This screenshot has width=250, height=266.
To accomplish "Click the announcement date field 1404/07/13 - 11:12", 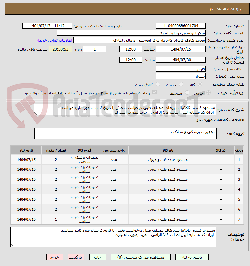I will (x=47, y=26).
